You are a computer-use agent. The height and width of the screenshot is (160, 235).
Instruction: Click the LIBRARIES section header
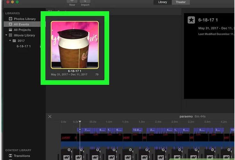coord(12,13)
